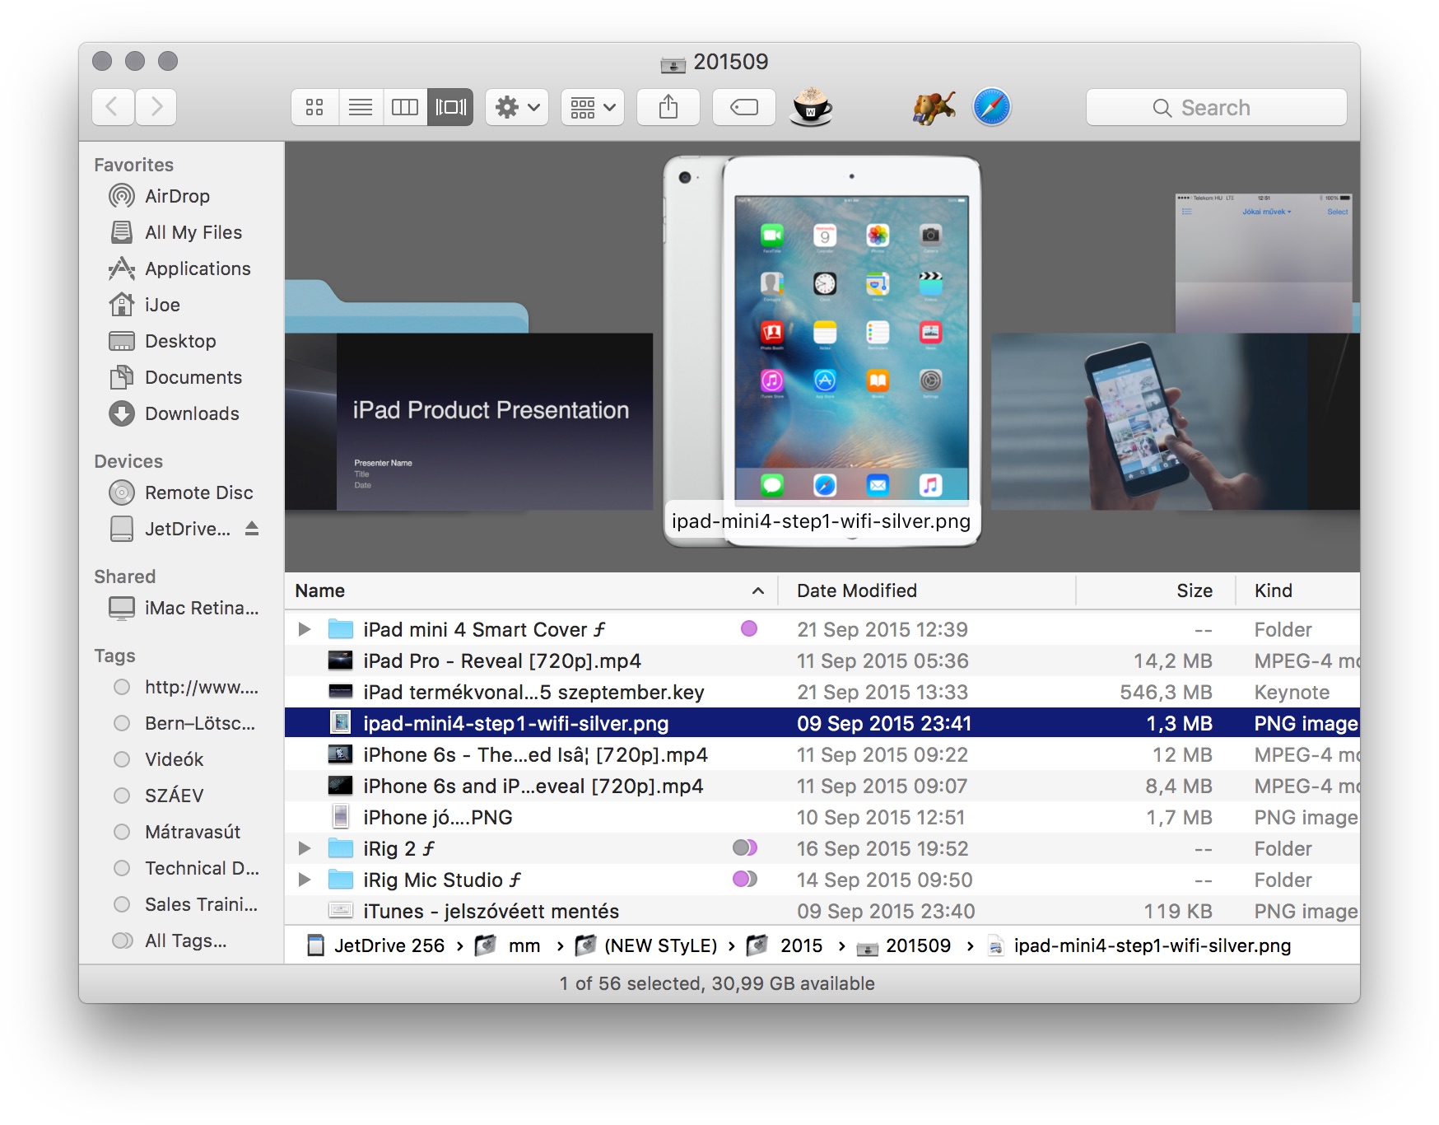Switch to Cover Flow view
The height and width of the screenshot is (1125, 1439).
pos(450,107)
